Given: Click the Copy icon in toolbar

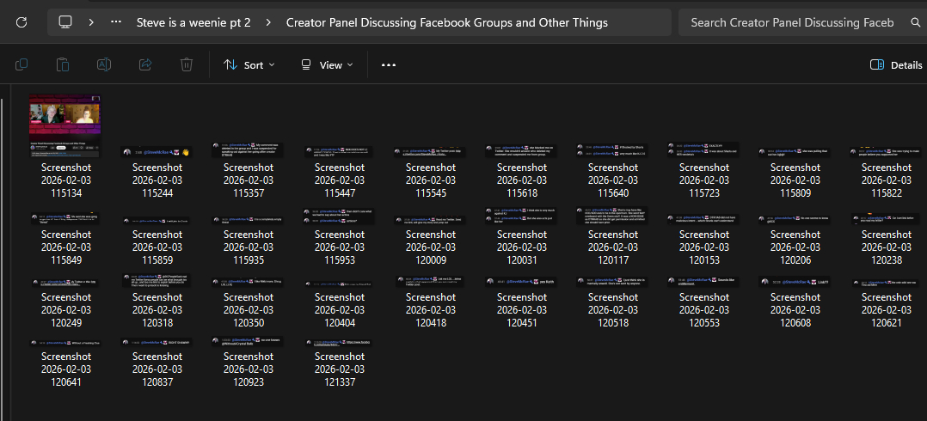Looking at the screenshot, I should point(21,64).
